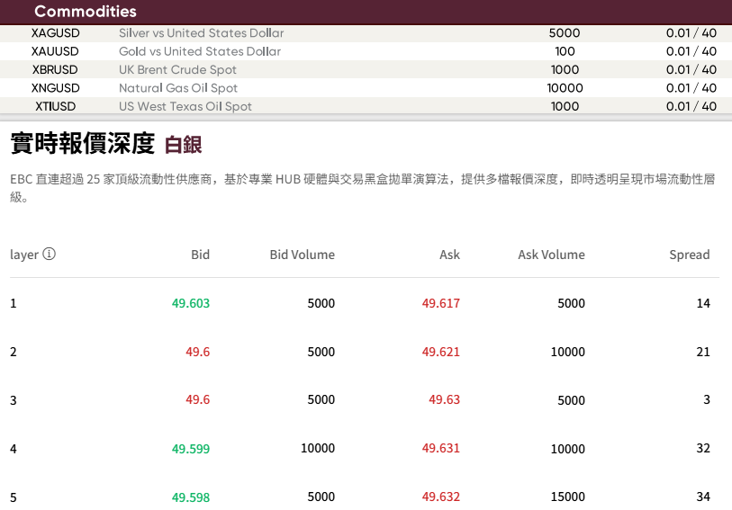Click the XBRUSD Brent Crude row
The image size is (732, 510).
(56, 69)
